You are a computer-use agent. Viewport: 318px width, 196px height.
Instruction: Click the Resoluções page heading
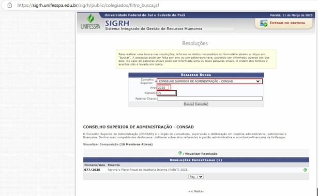tap(195, 43)
